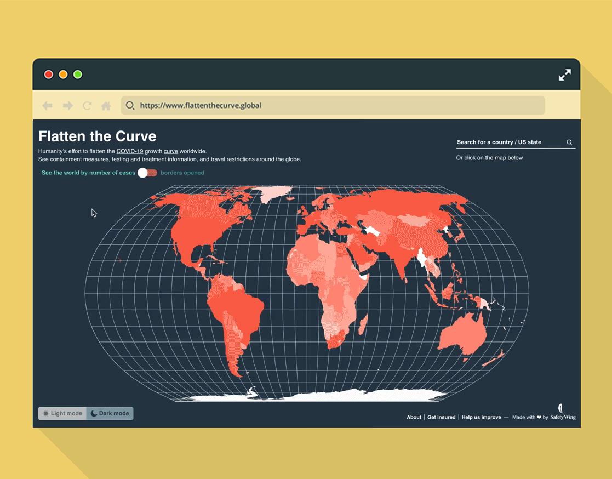Click the Flatten the Curve heading
The image size is (612, 479).
click(97, 136)
